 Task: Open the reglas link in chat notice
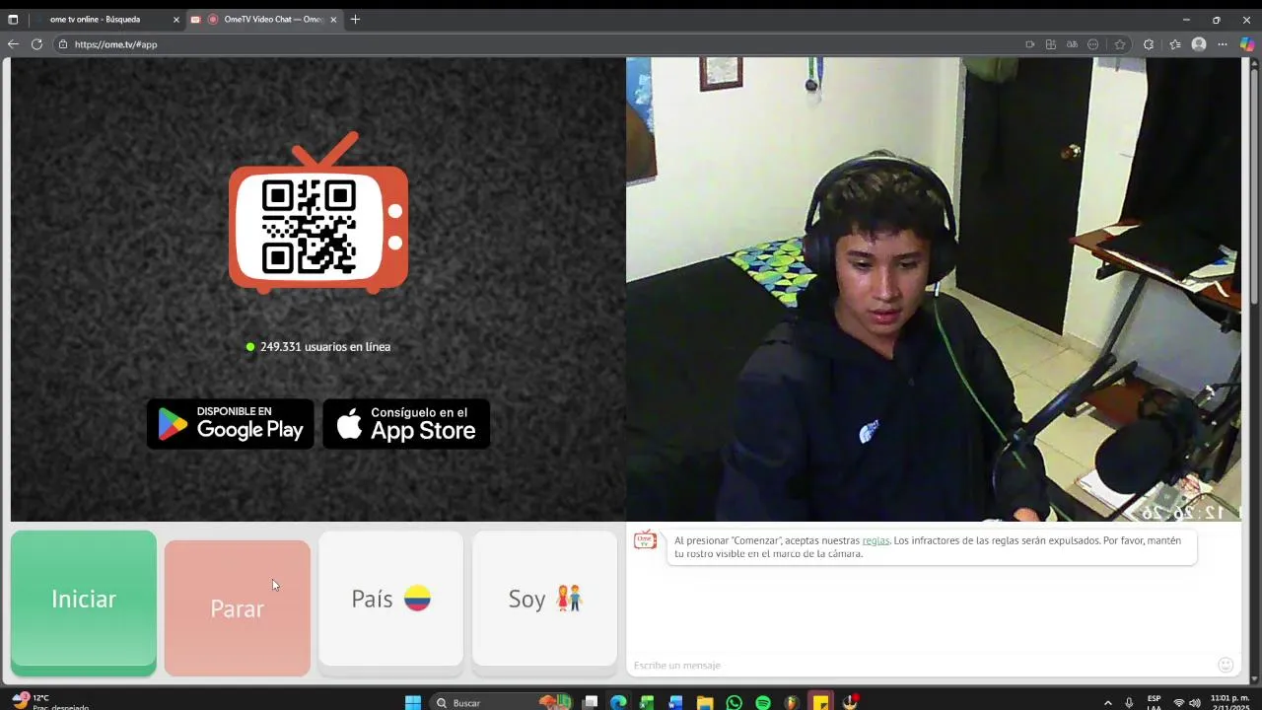[876, 540]
